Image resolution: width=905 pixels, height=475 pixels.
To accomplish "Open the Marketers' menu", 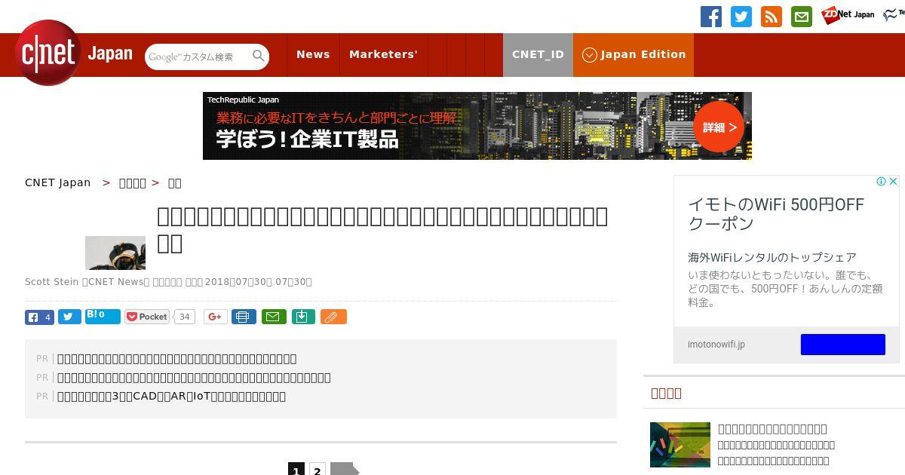I will point(383,54).
